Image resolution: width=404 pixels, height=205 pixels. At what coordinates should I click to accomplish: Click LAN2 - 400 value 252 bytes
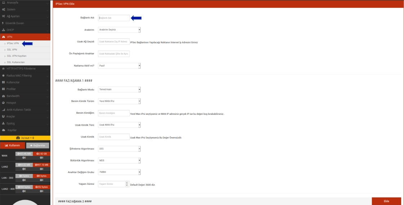(41, 187)
